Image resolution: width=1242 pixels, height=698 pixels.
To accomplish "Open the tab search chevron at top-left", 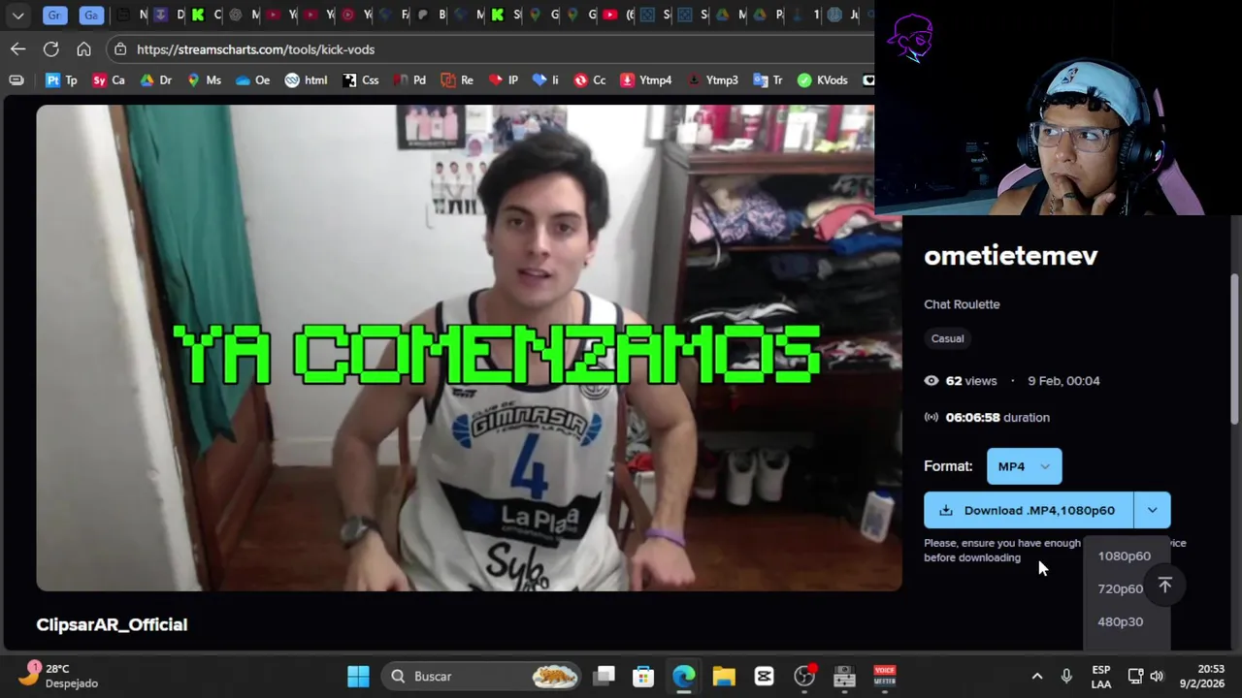I will tap(17, 16).
